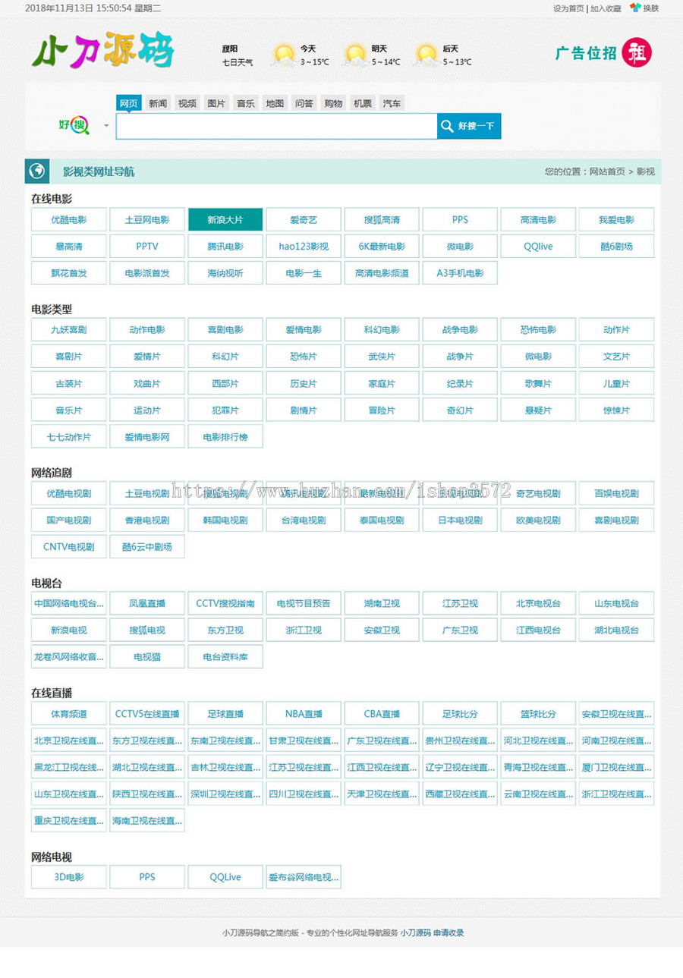Open the 韩国电视剧 link

point(225,520)
